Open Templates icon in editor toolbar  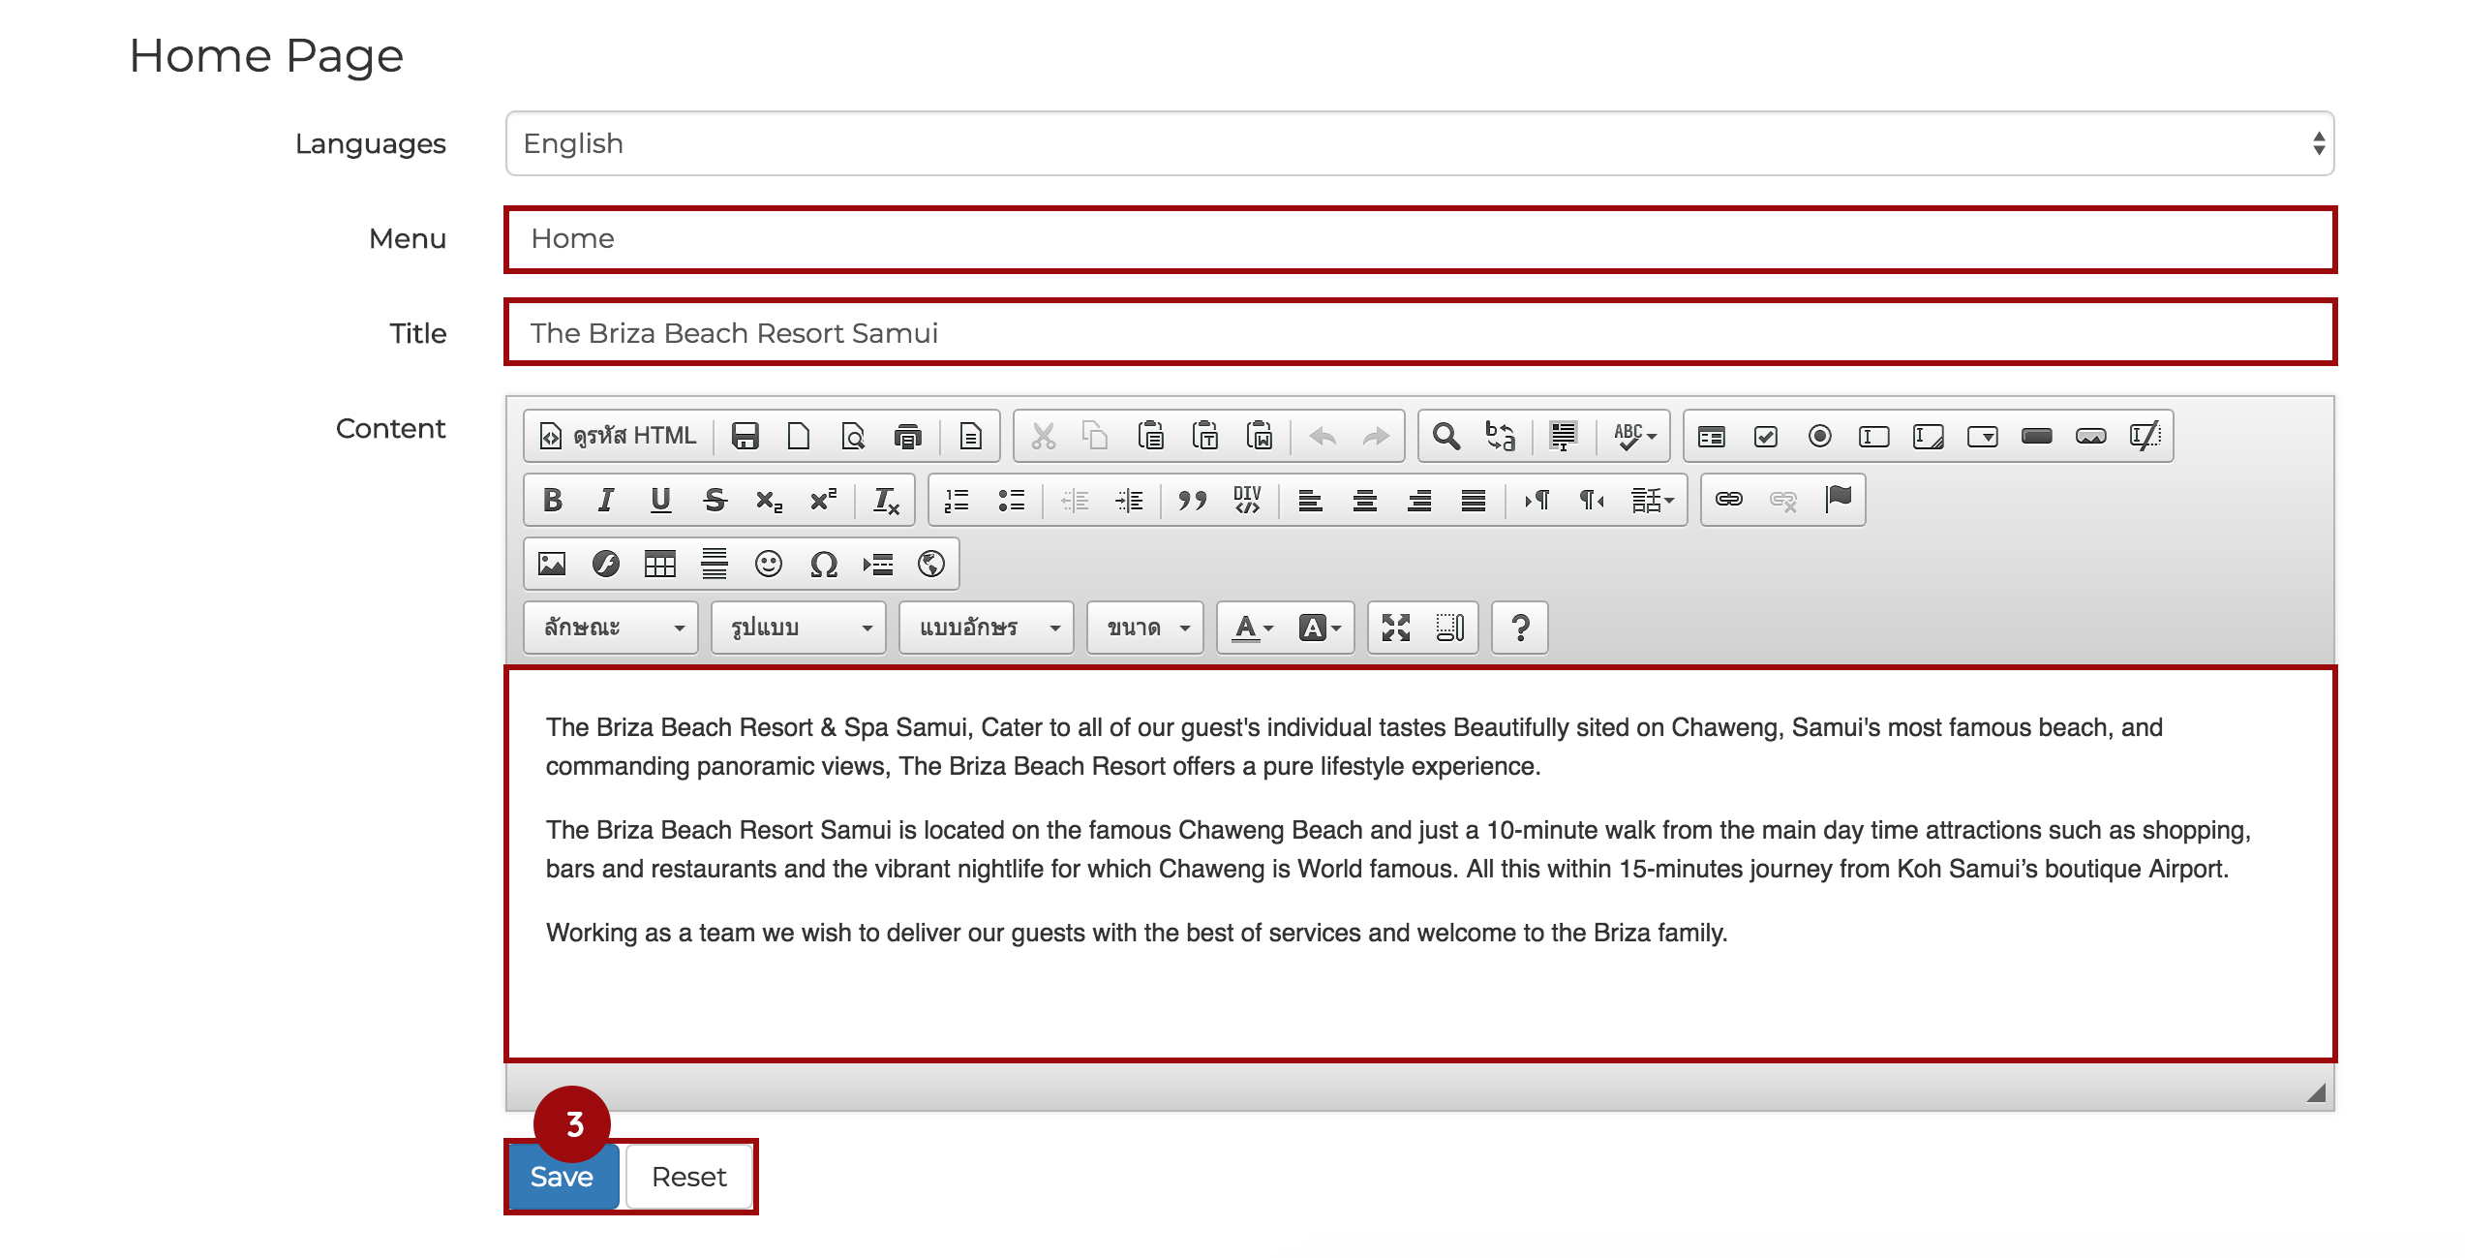coord(970,436)
